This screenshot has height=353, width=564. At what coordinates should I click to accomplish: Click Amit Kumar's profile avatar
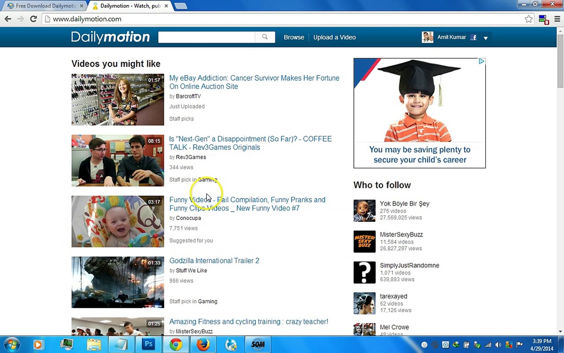428,37
